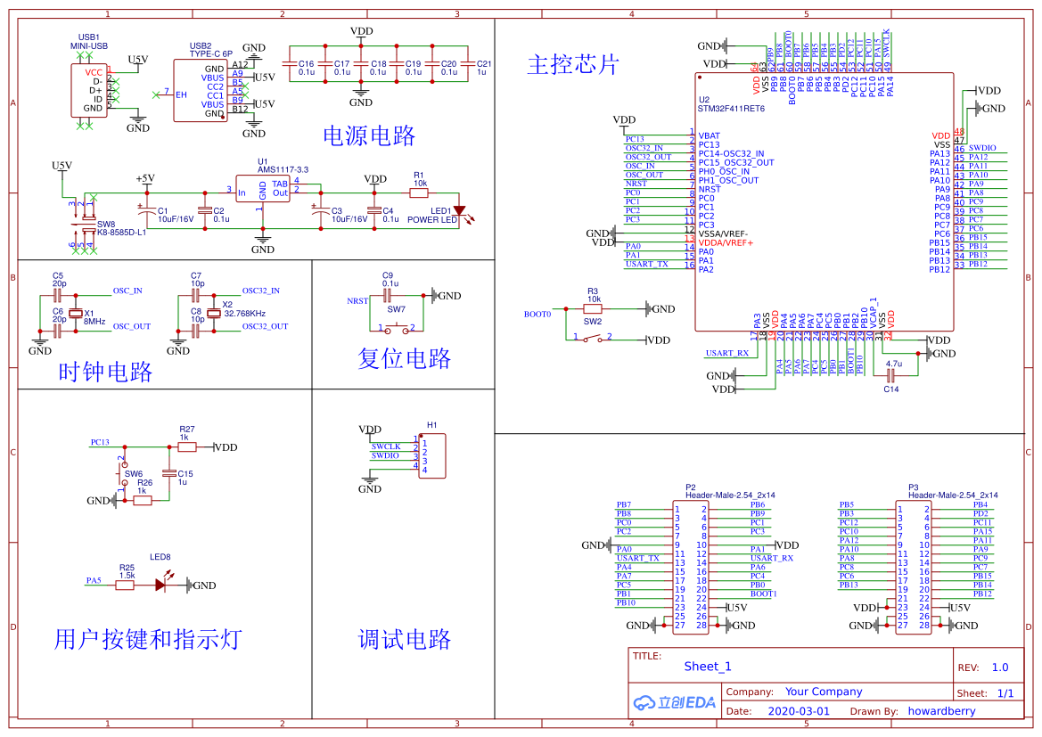This screenshot has width=1042, height=737.
Task: Select the USB2 TYPE-C 6P connector symbol
Action: (x=201, y=91)
